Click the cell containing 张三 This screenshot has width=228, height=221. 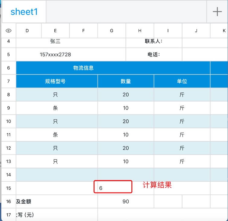[x=71, y=43]
